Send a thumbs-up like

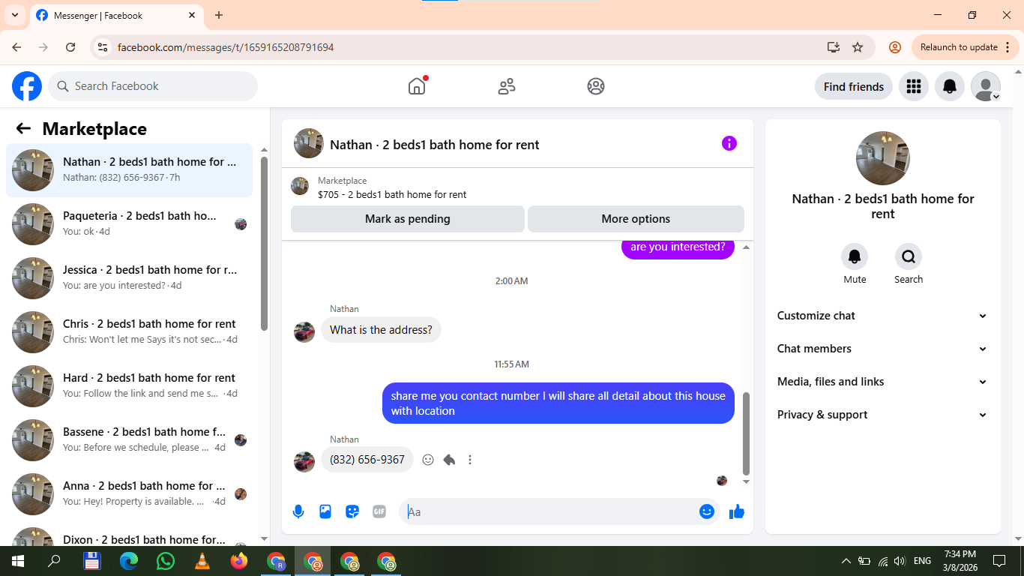(737, 511)
